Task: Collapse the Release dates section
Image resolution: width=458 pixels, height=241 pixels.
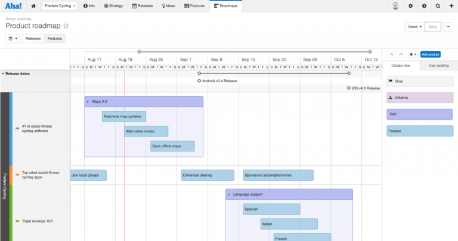Action: coord(3,74)
